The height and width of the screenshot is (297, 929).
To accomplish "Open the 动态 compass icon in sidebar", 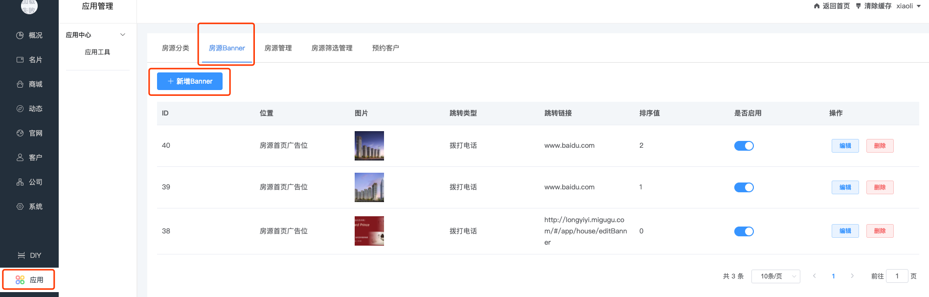I will coord(20,109).
